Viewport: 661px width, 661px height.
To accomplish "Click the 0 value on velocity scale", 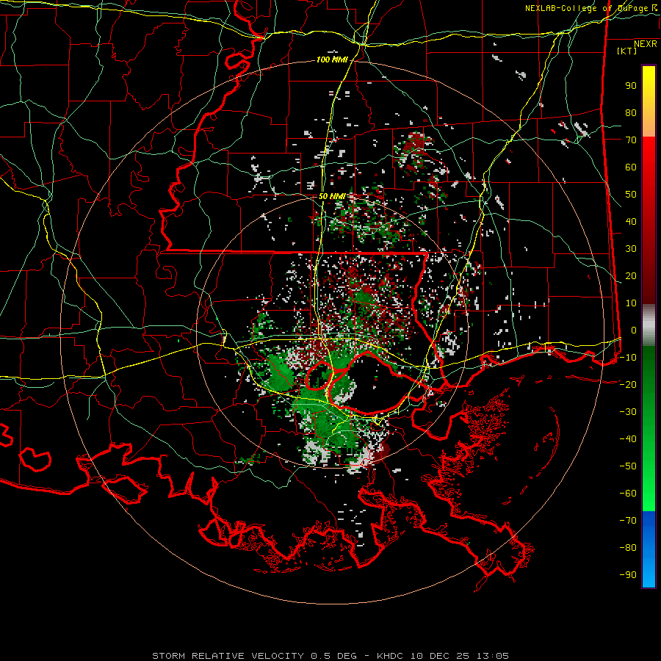I will [634, 330].
